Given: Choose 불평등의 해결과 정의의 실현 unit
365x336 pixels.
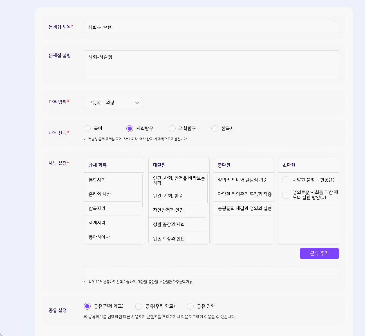Looking at the screenshot, I should [x=245, y=209].
